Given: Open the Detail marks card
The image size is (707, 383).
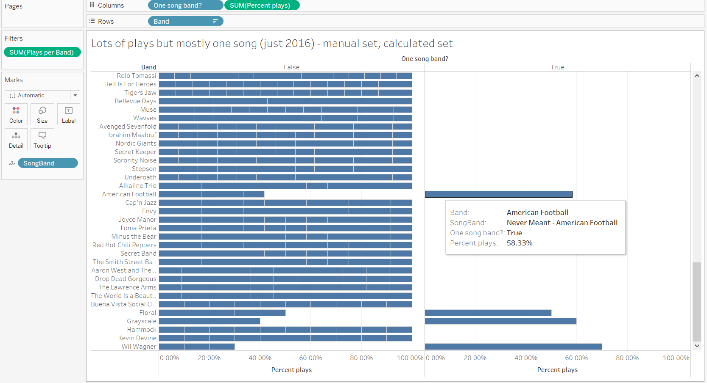Looking at the screenshot, I should pyautogui.click(x=16, y=139).
